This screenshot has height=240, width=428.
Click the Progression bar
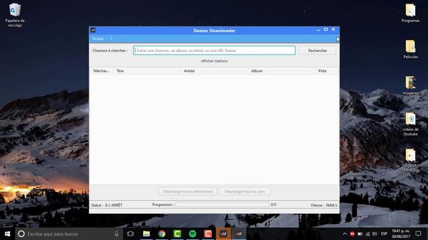222,205
